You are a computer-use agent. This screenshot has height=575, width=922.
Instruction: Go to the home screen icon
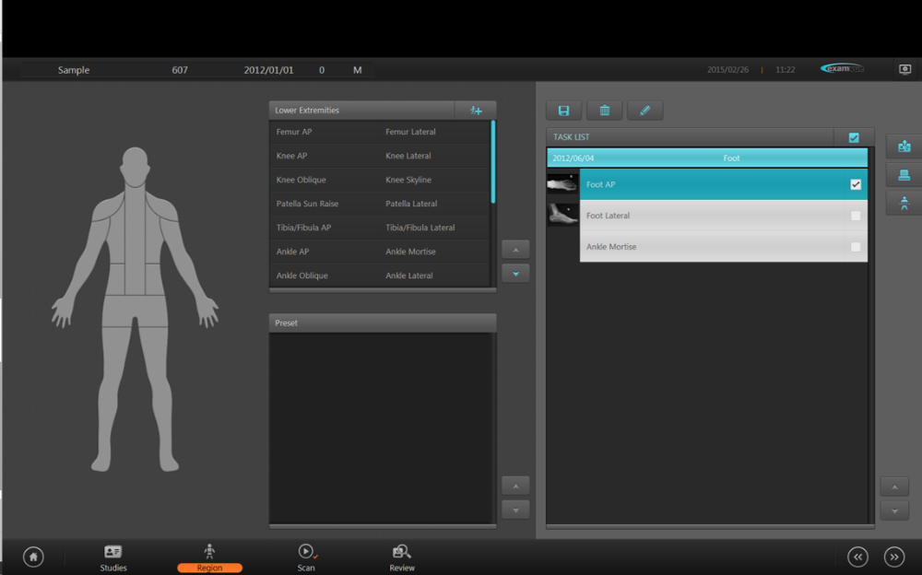33,557
